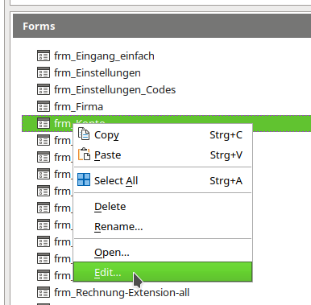
Task: Choose Paste menu entry
Action: (163, 155)
